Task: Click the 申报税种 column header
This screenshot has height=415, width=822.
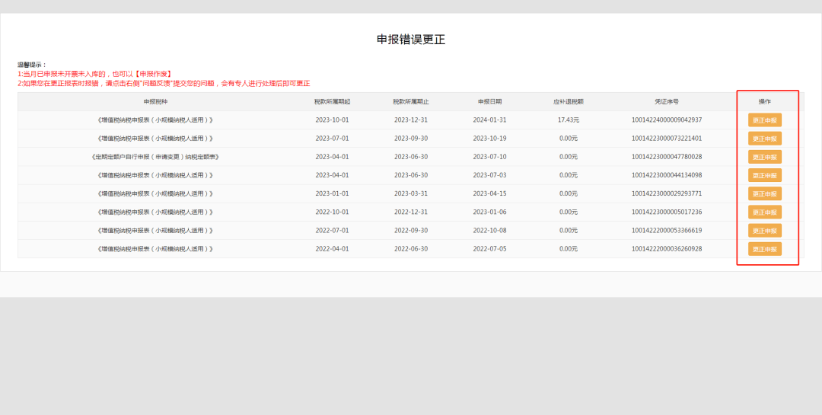Action: 155,101
